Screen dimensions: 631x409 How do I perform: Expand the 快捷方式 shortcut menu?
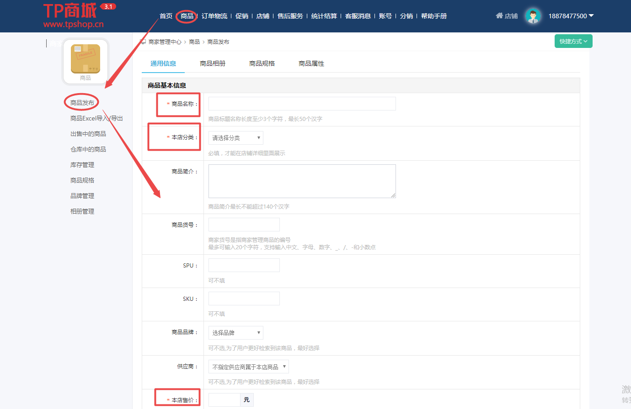[x=573, y=41]
